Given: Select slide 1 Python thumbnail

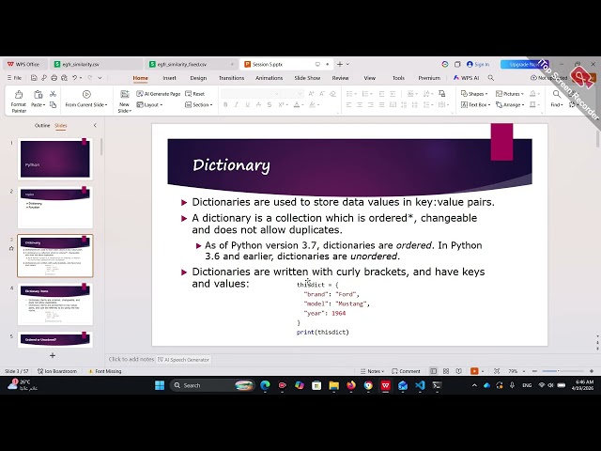Looking at the screenshot, I should 55,159.
